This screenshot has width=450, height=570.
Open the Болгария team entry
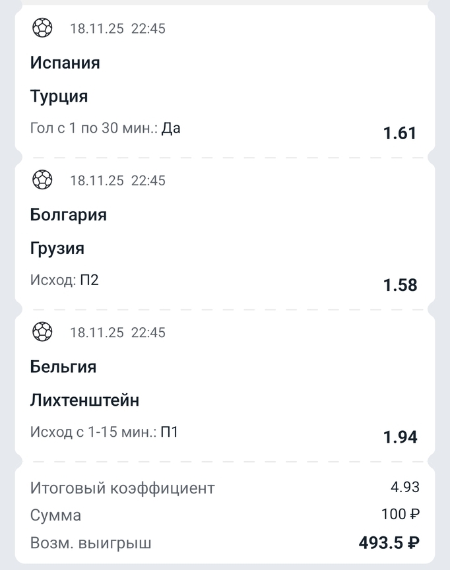coord(69,215)
